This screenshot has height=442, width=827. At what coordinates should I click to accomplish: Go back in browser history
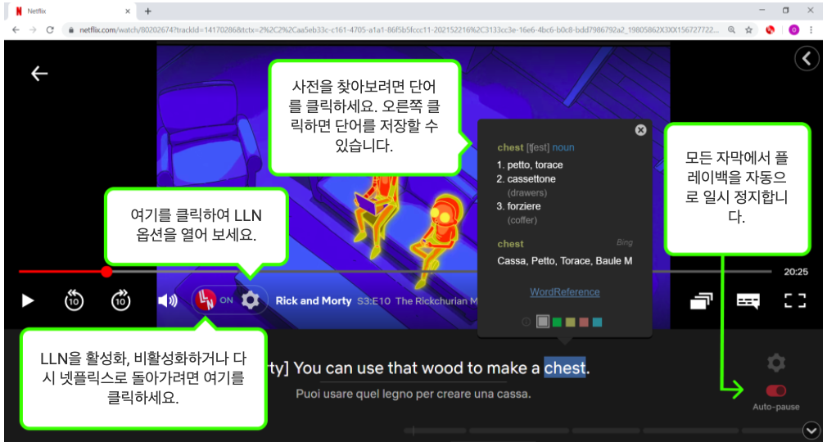16,30
